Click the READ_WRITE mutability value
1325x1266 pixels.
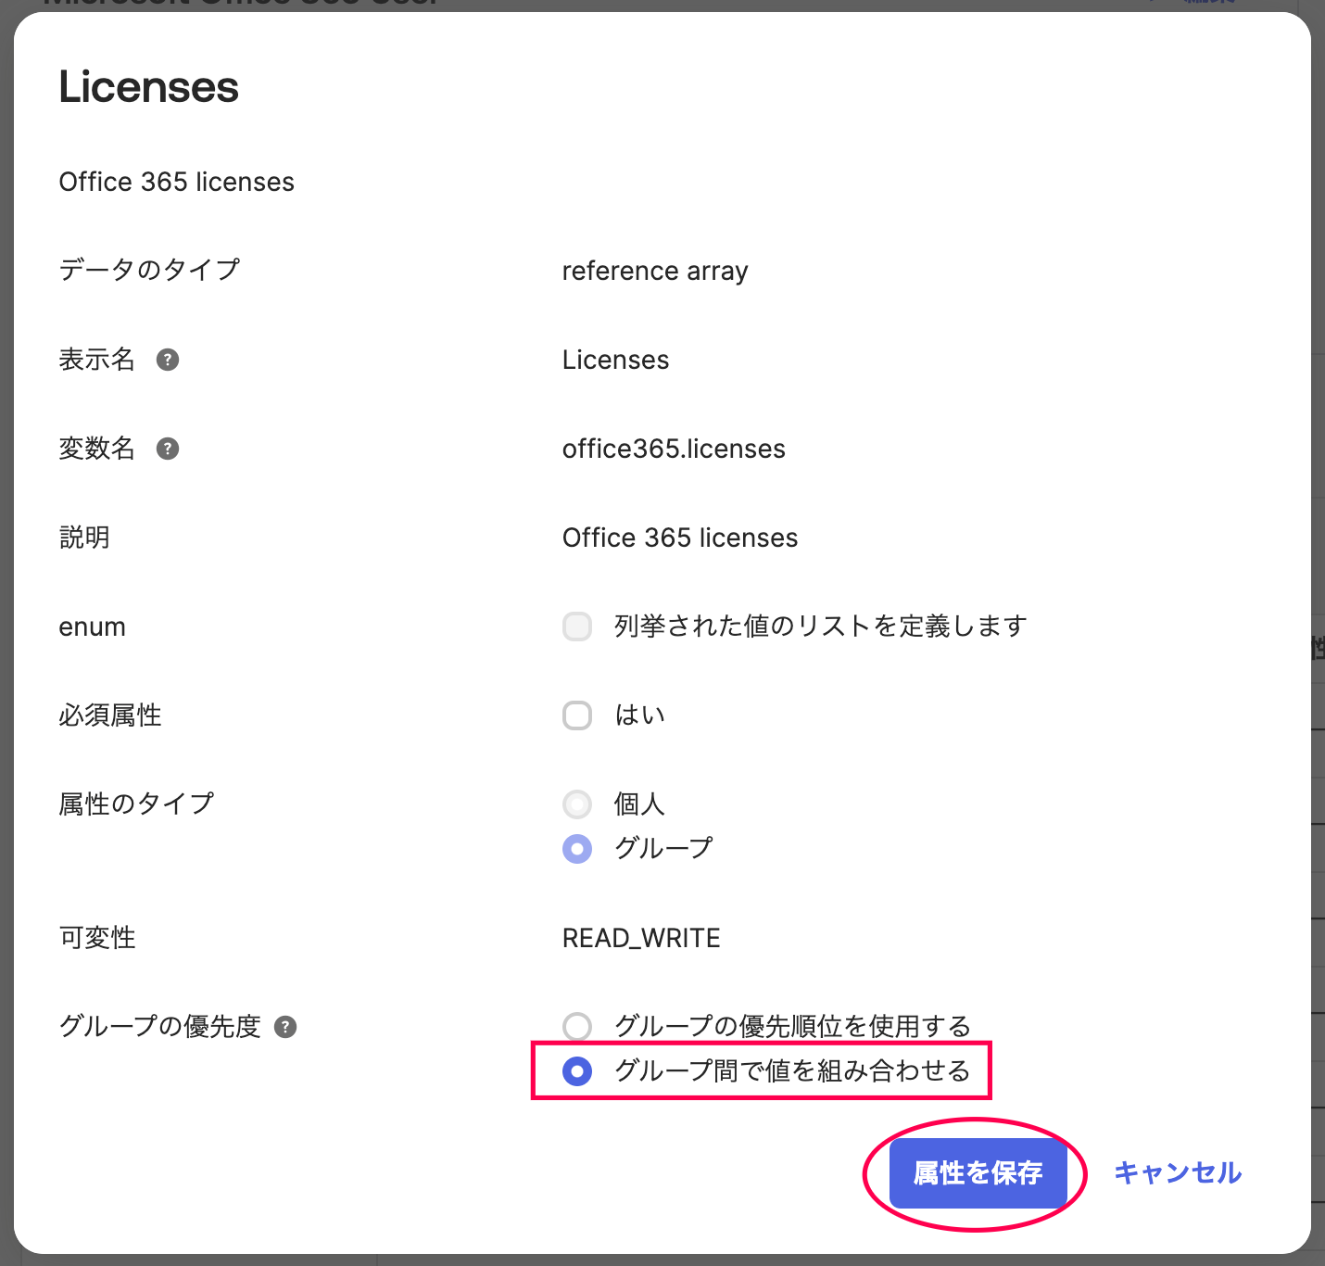[x=641, y=938]
